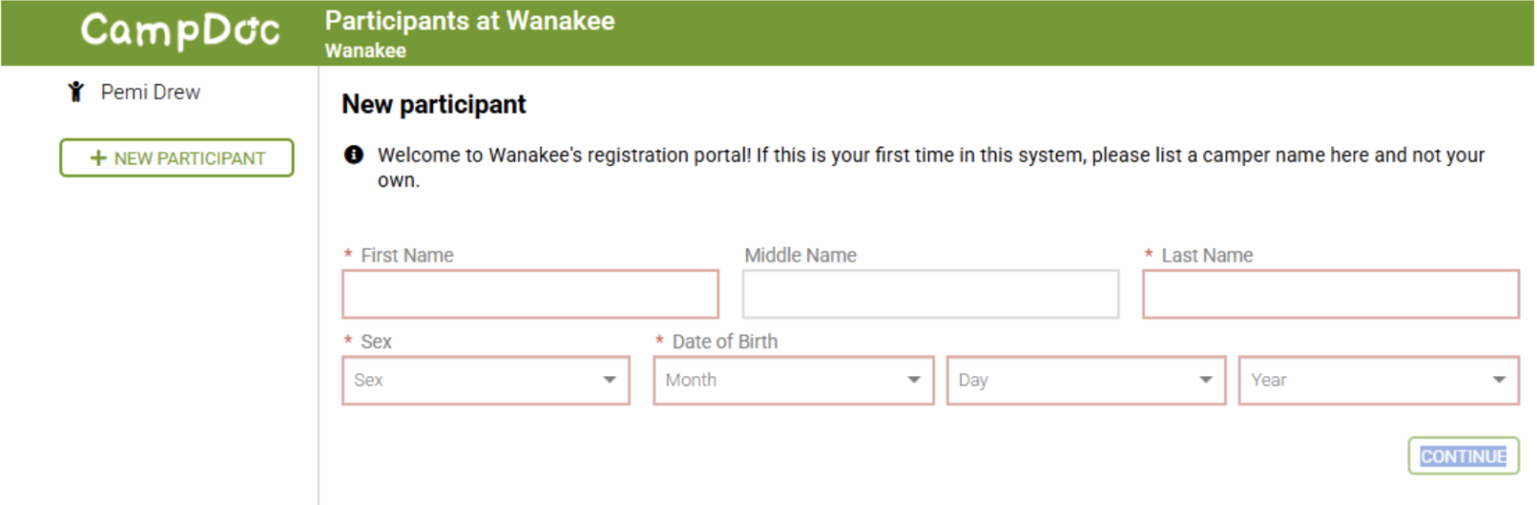The width and height of the screenshot is (1537, 505).
Task: Focus the First Name input field
Action: (x=530, y=294)
